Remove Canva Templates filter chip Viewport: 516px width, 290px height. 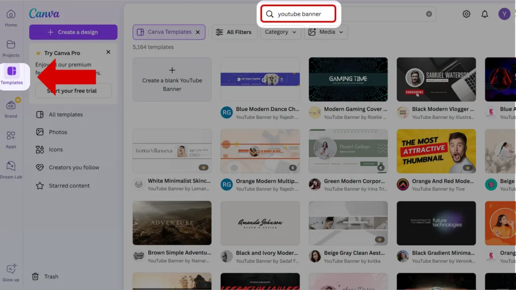(x=198, y=32)
